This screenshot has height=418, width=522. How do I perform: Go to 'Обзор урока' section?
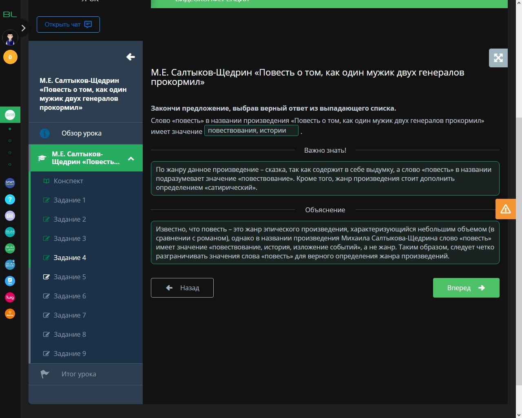point(82,133)
